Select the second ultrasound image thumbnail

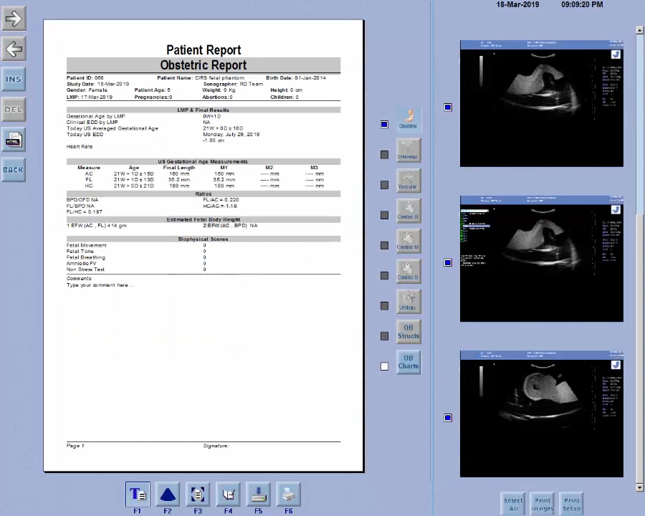[x=541, y=259]
